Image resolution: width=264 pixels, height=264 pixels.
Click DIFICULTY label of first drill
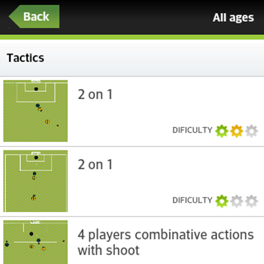(192, 130)
